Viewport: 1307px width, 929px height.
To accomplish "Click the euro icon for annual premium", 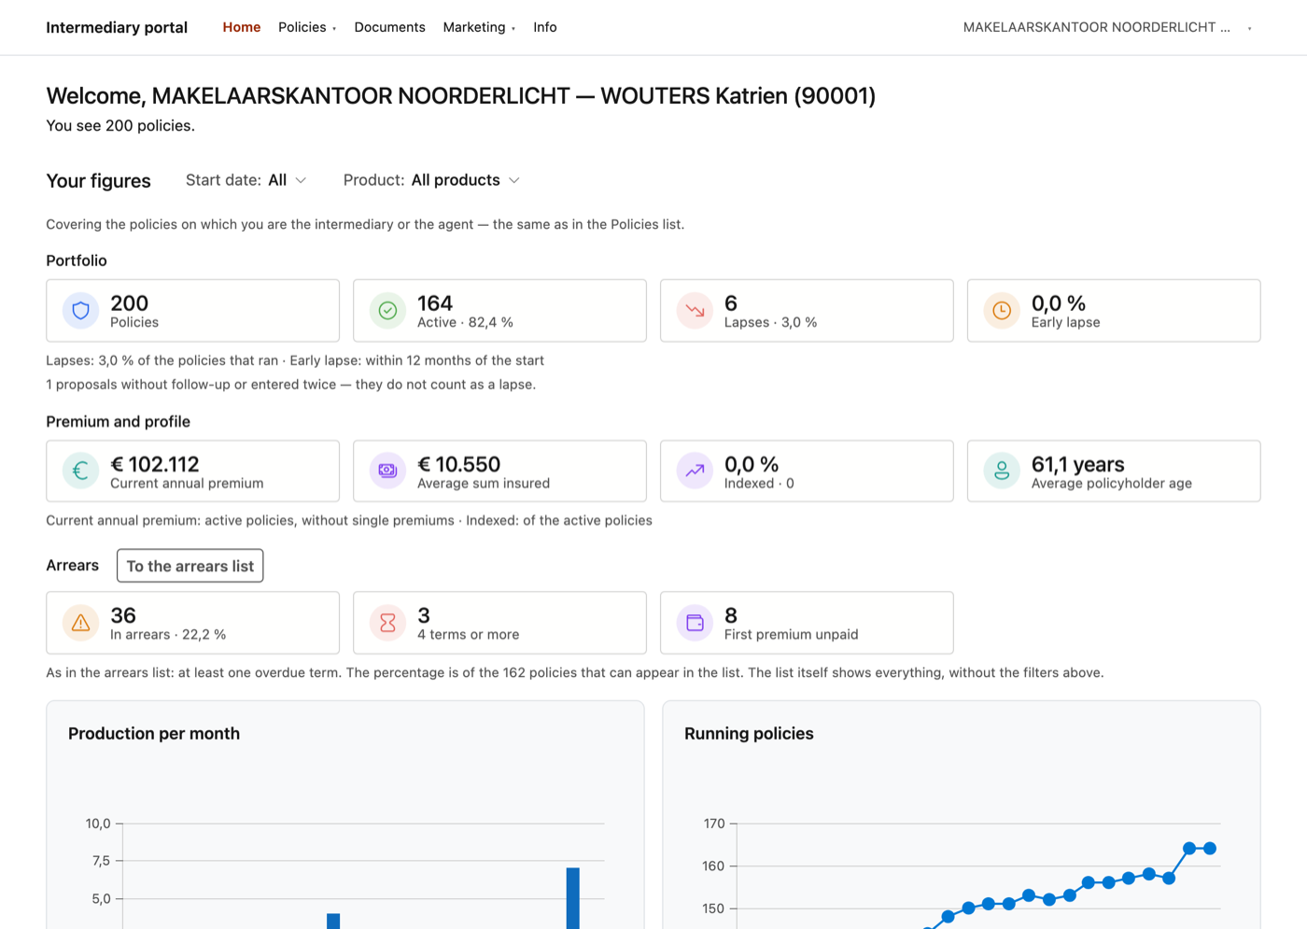I will [81, 472].
